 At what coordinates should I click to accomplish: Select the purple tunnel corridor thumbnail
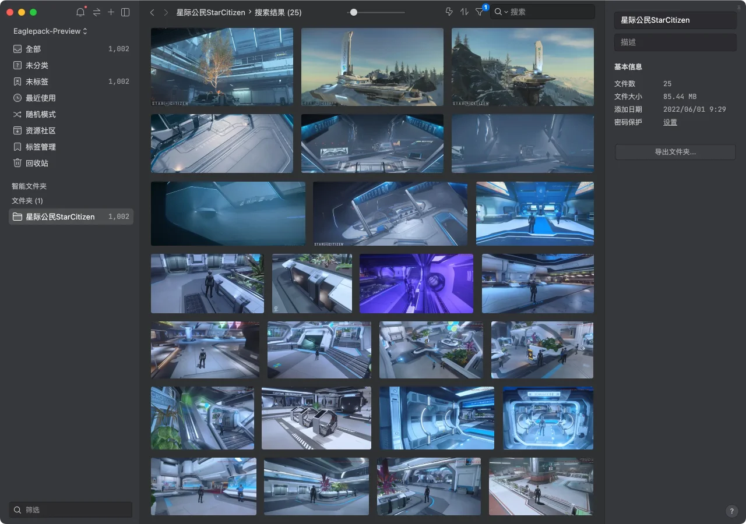point(417,284)
